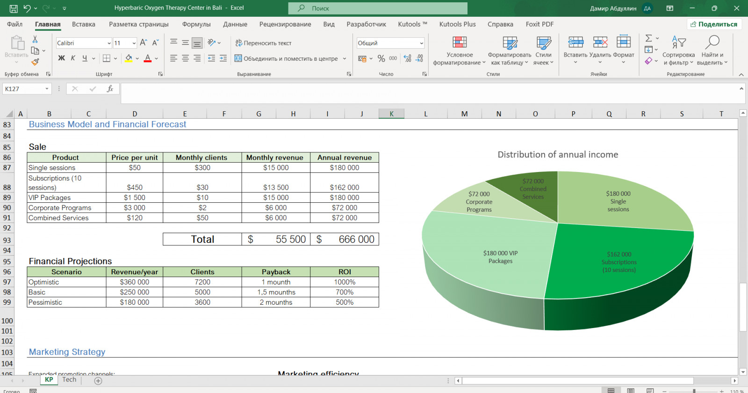Toggle Wrap Text option
Image resolution: width=748 pixels, height=393 pixels.
[x=263, y=43]
